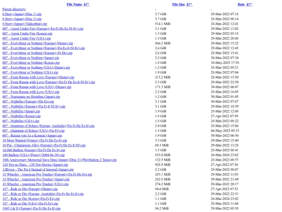
Task: Open 10th Anniversary Memorial Save Data (Japan) zip
Action: (x=60, y=160)
